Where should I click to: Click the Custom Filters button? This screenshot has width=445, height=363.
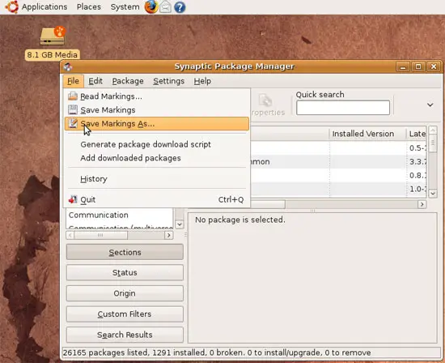click(x=125, y=314)
